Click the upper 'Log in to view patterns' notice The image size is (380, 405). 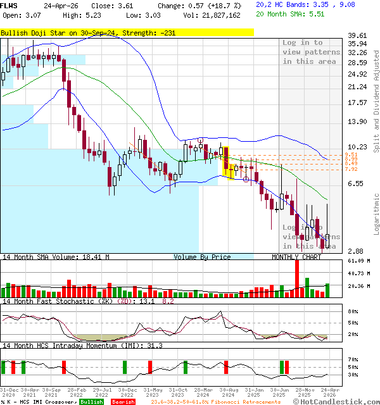coord(309,52)
